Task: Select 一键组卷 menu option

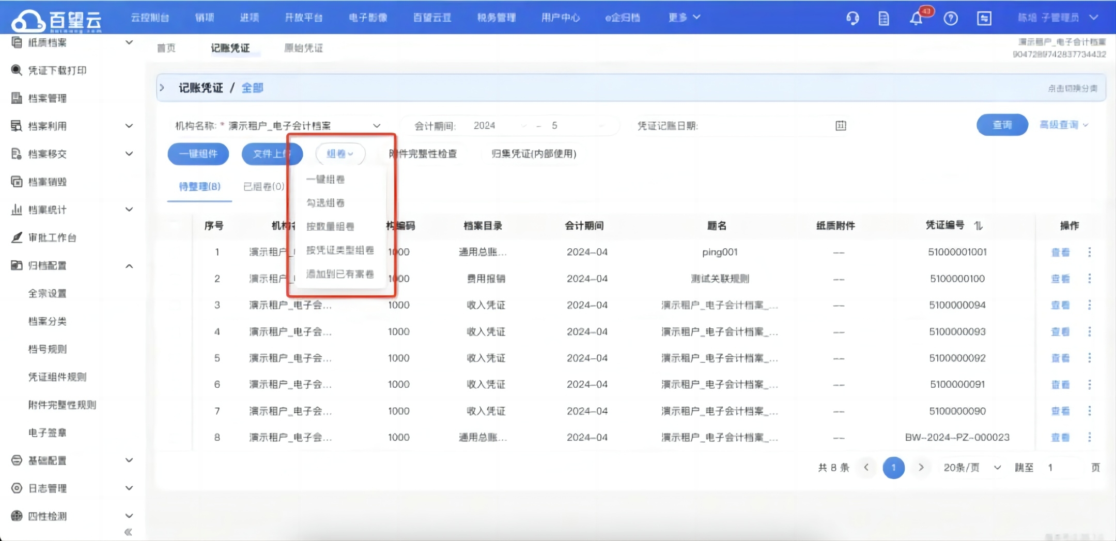Action: [326, 180]
